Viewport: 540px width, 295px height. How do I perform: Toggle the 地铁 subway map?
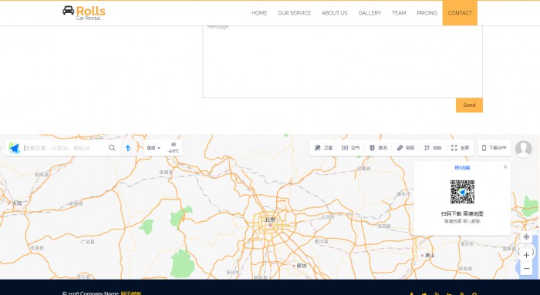tap(433, 148)
